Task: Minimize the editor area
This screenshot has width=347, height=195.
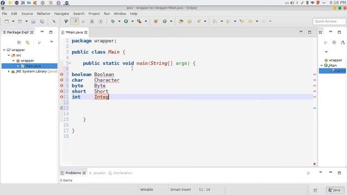Action: (301, 32)
